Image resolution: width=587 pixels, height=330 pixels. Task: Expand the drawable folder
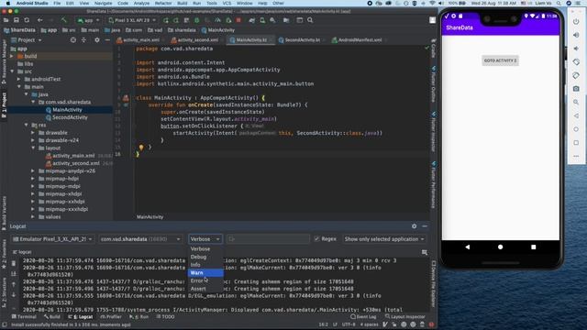33,132
